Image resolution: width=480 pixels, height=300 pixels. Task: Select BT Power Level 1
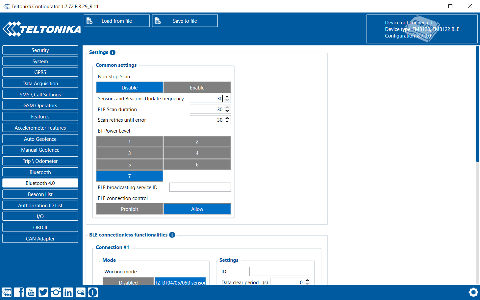tap(130, 142)
